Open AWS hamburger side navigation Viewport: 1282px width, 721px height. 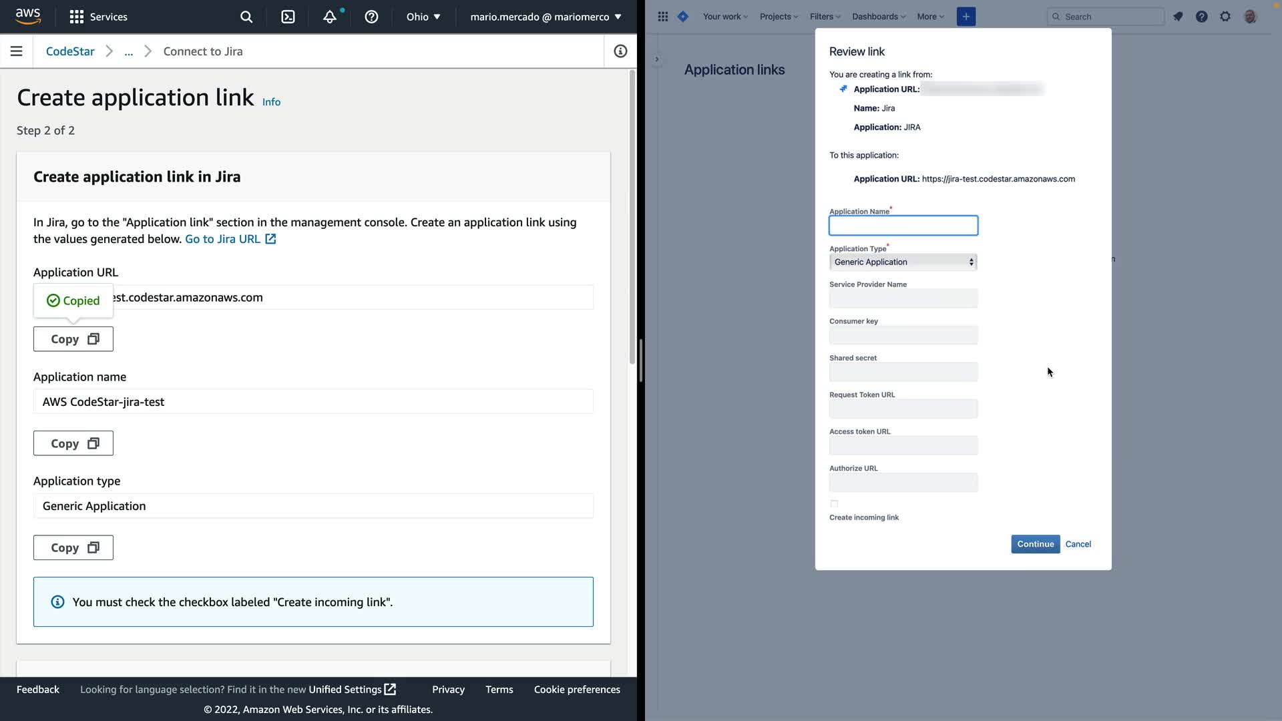17,51
